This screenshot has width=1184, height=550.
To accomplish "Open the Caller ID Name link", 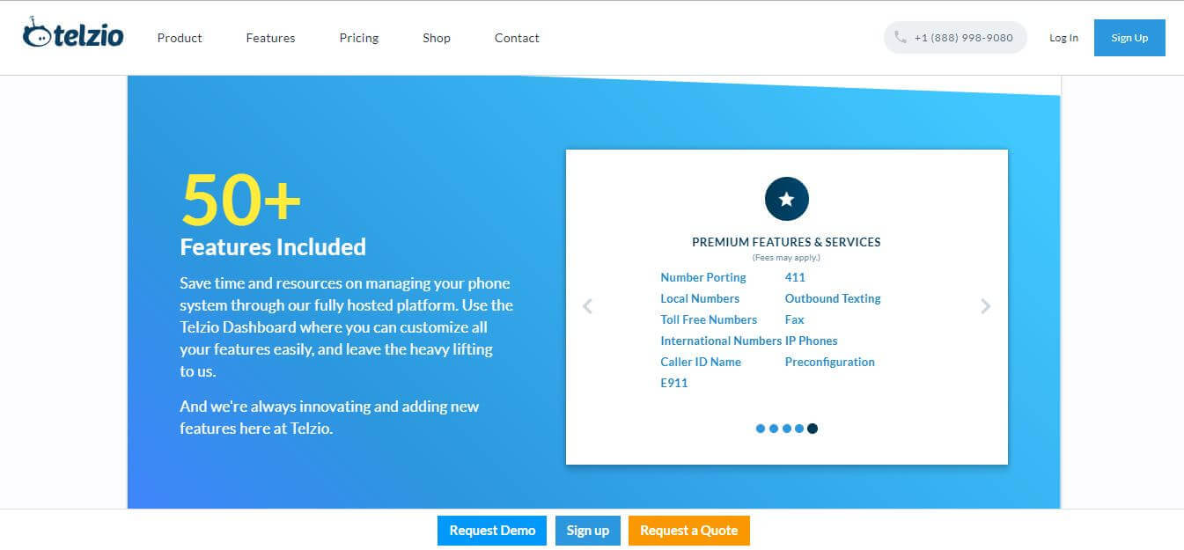I will click(x=701, y=362).
